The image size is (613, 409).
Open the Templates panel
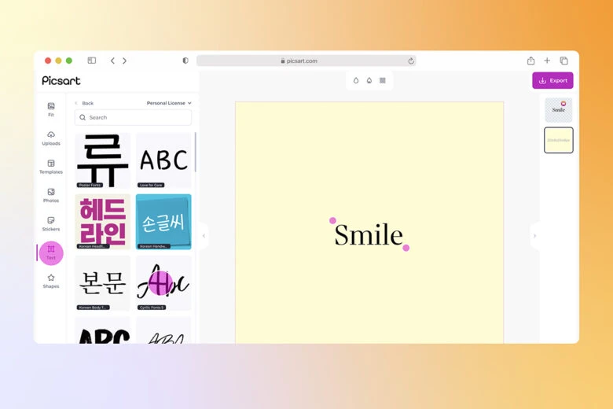[x=51, y=167]
